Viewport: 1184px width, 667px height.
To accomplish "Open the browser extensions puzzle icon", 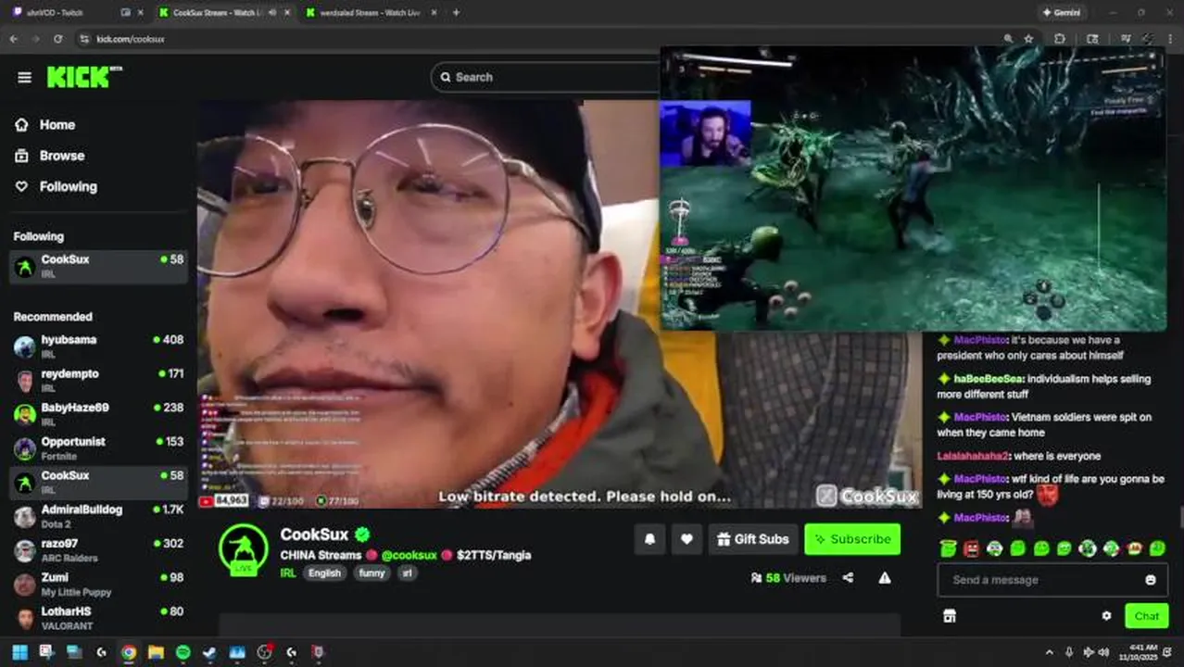I will pyautogui.click(x=1060, y=39).
